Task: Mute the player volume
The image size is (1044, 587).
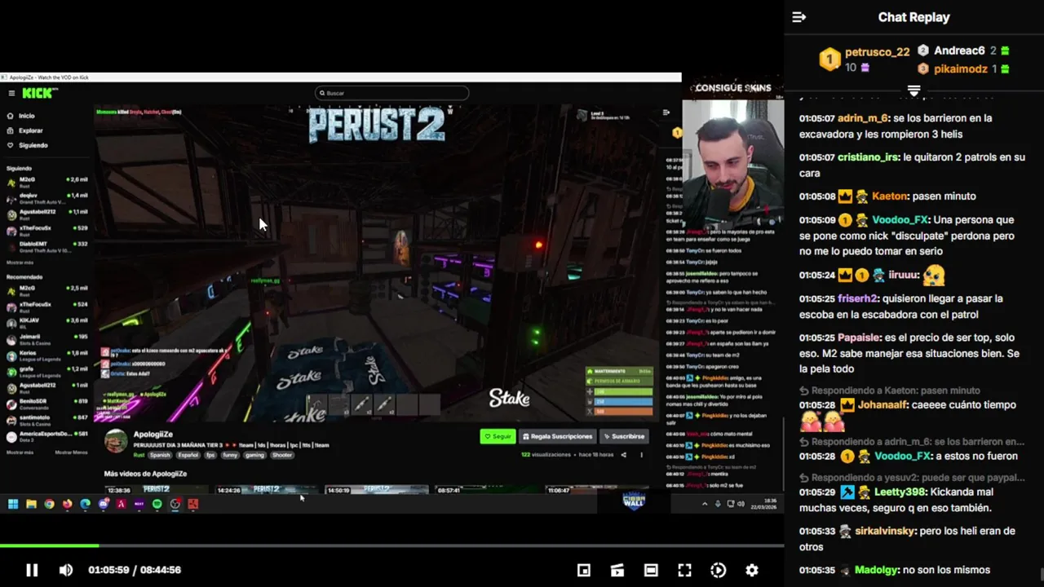Action: point(66,570)
